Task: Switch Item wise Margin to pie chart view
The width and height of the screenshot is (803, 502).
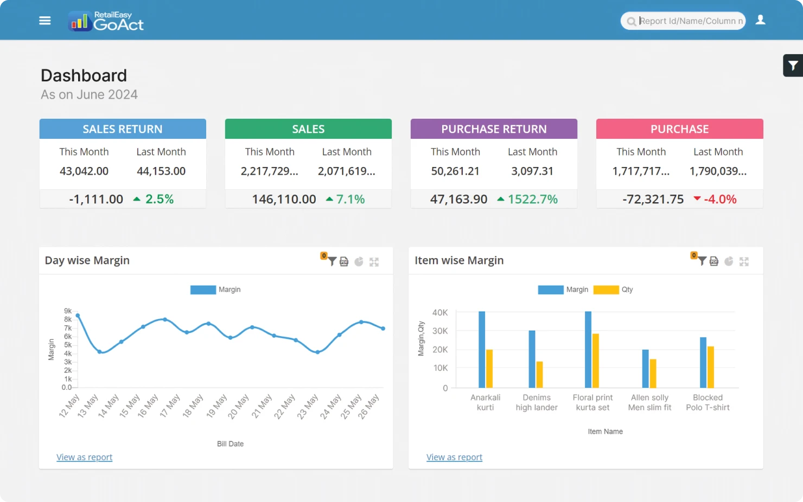Action: pos(729,261)
